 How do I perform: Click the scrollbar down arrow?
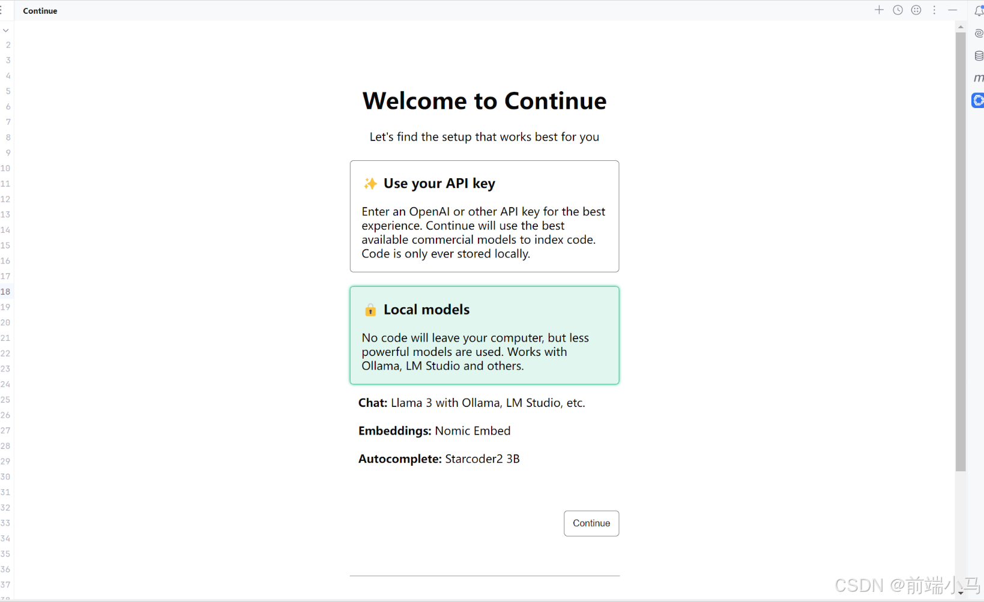point(961,593)
